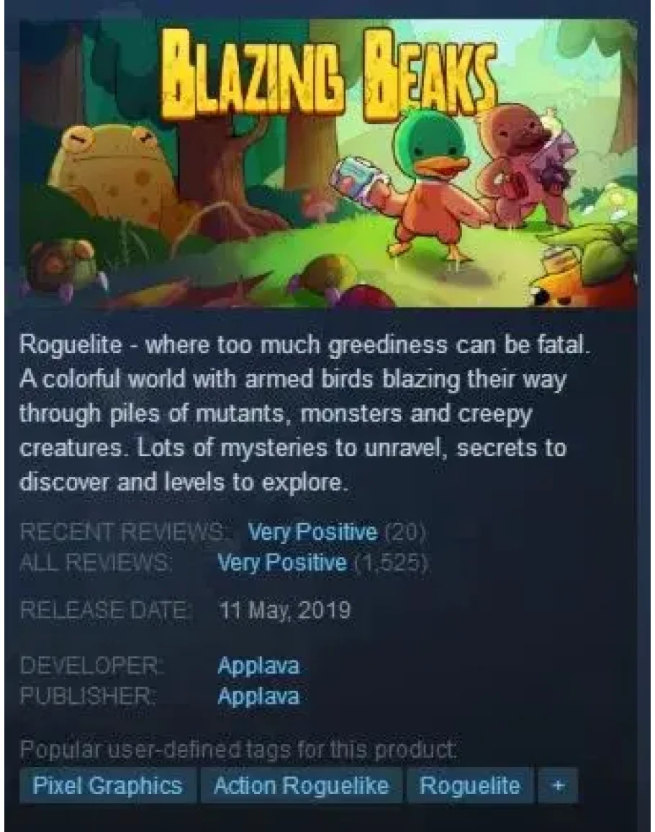
Task: Expand more tags with plus button
Action: coord(557,784)
